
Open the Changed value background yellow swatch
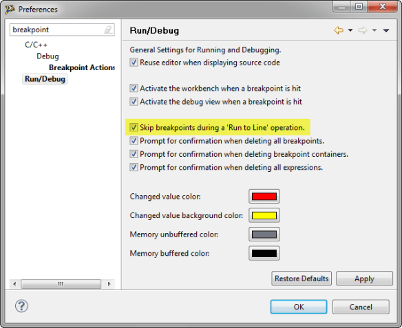(264, 215)
